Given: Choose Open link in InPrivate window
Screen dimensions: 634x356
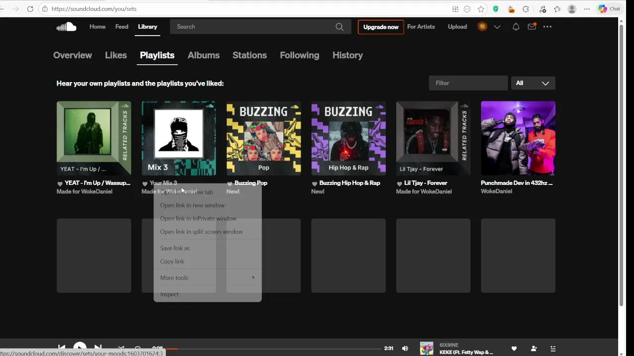Looking at the screenshot, I should (208, 219).
